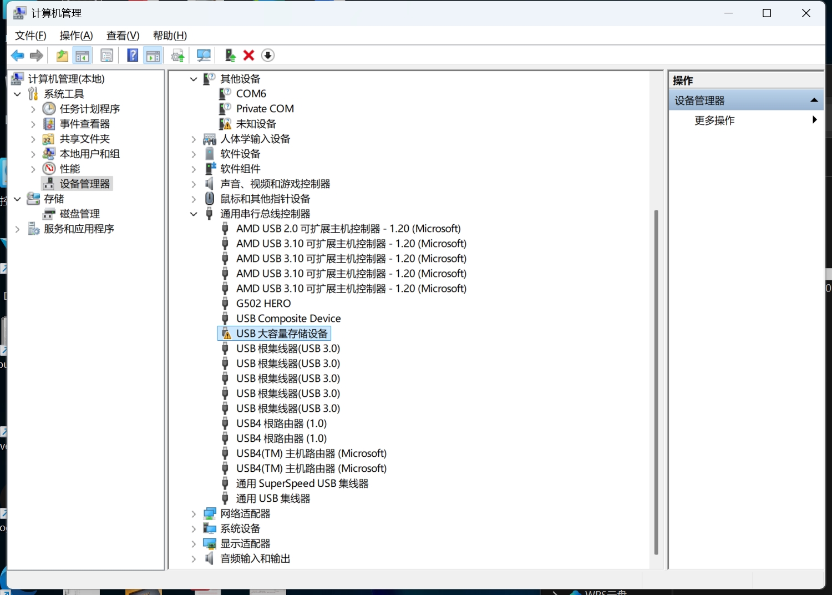This screenshot has height=595, width=832.
Task: Open the 更多操作 submenu
Action: (x=745, y=120)
